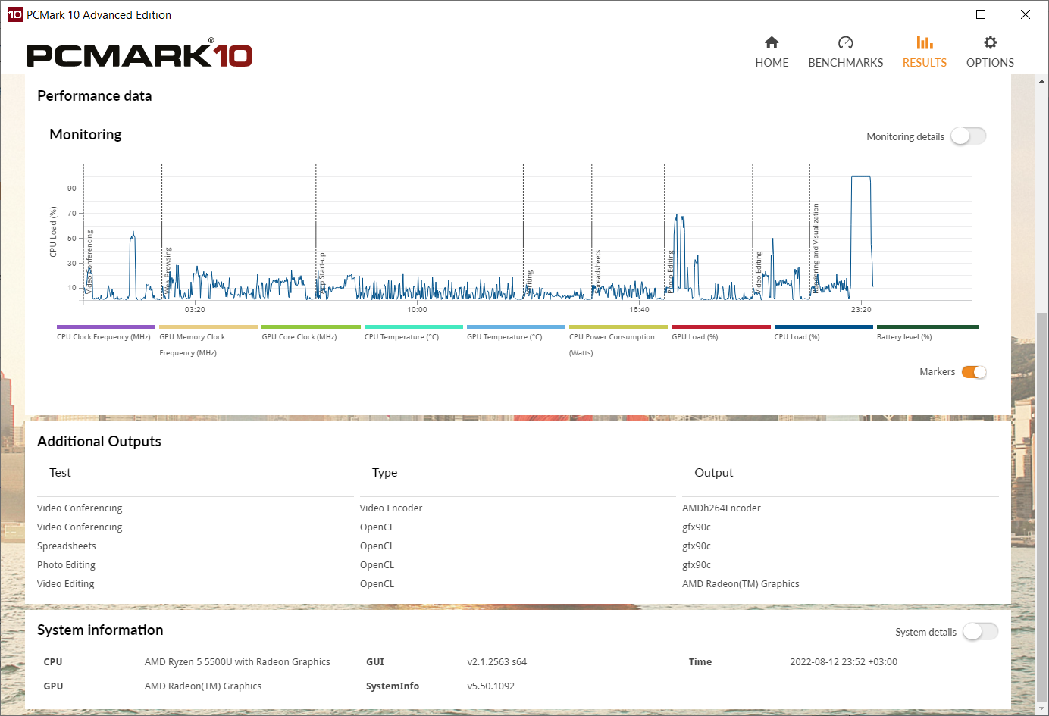Click the Battery level legend entry
1049x716 pixels.
927,327
